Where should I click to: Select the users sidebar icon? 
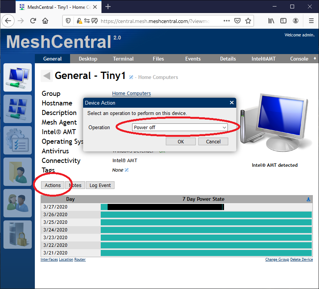click(17, 203)
